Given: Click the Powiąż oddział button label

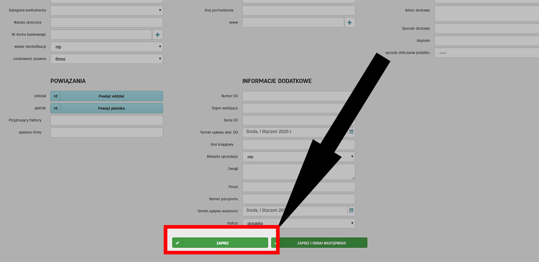Looking at the screenshot, I should tap(111, 96).
